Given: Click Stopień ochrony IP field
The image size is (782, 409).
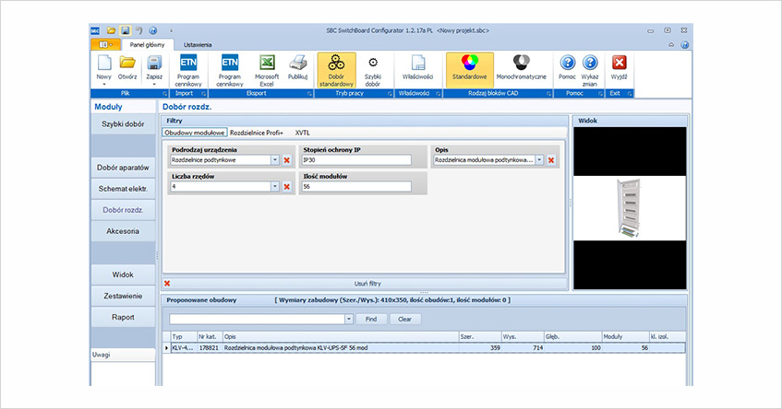Looking at the screenshot, I should (356, 160).
